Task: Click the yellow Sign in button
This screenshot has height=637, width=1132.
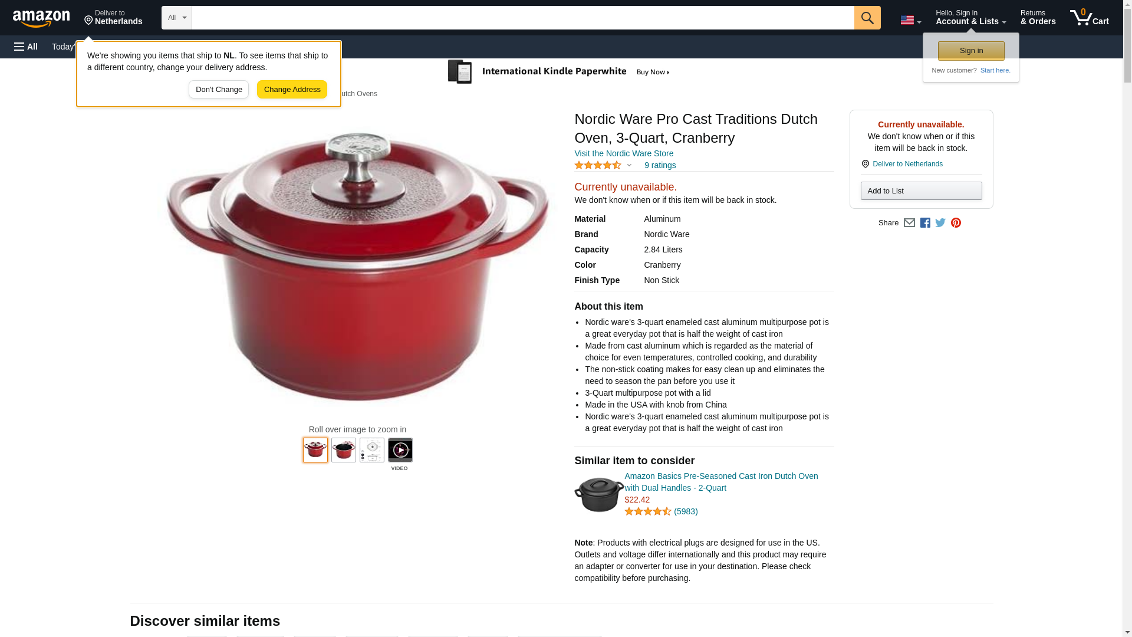Action: click(x=971, y=51)
